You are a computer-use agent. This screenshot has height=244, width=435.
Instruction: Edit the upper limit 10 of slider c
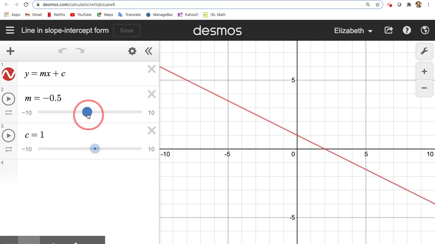[x=151, y=149]
